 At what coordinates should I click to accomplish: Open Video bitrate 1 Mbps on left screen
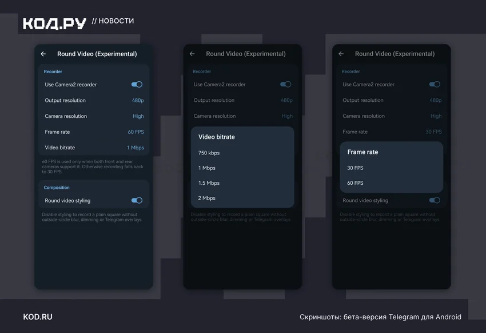[x=94, y=148]
